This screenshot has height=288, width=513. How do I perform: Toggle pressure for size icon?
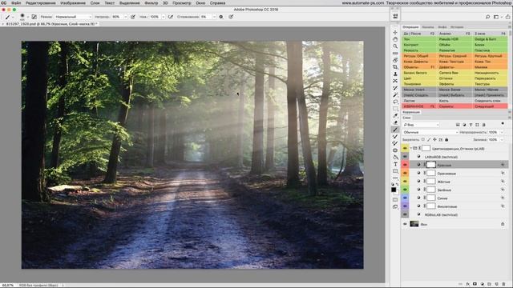pos(231,17)
